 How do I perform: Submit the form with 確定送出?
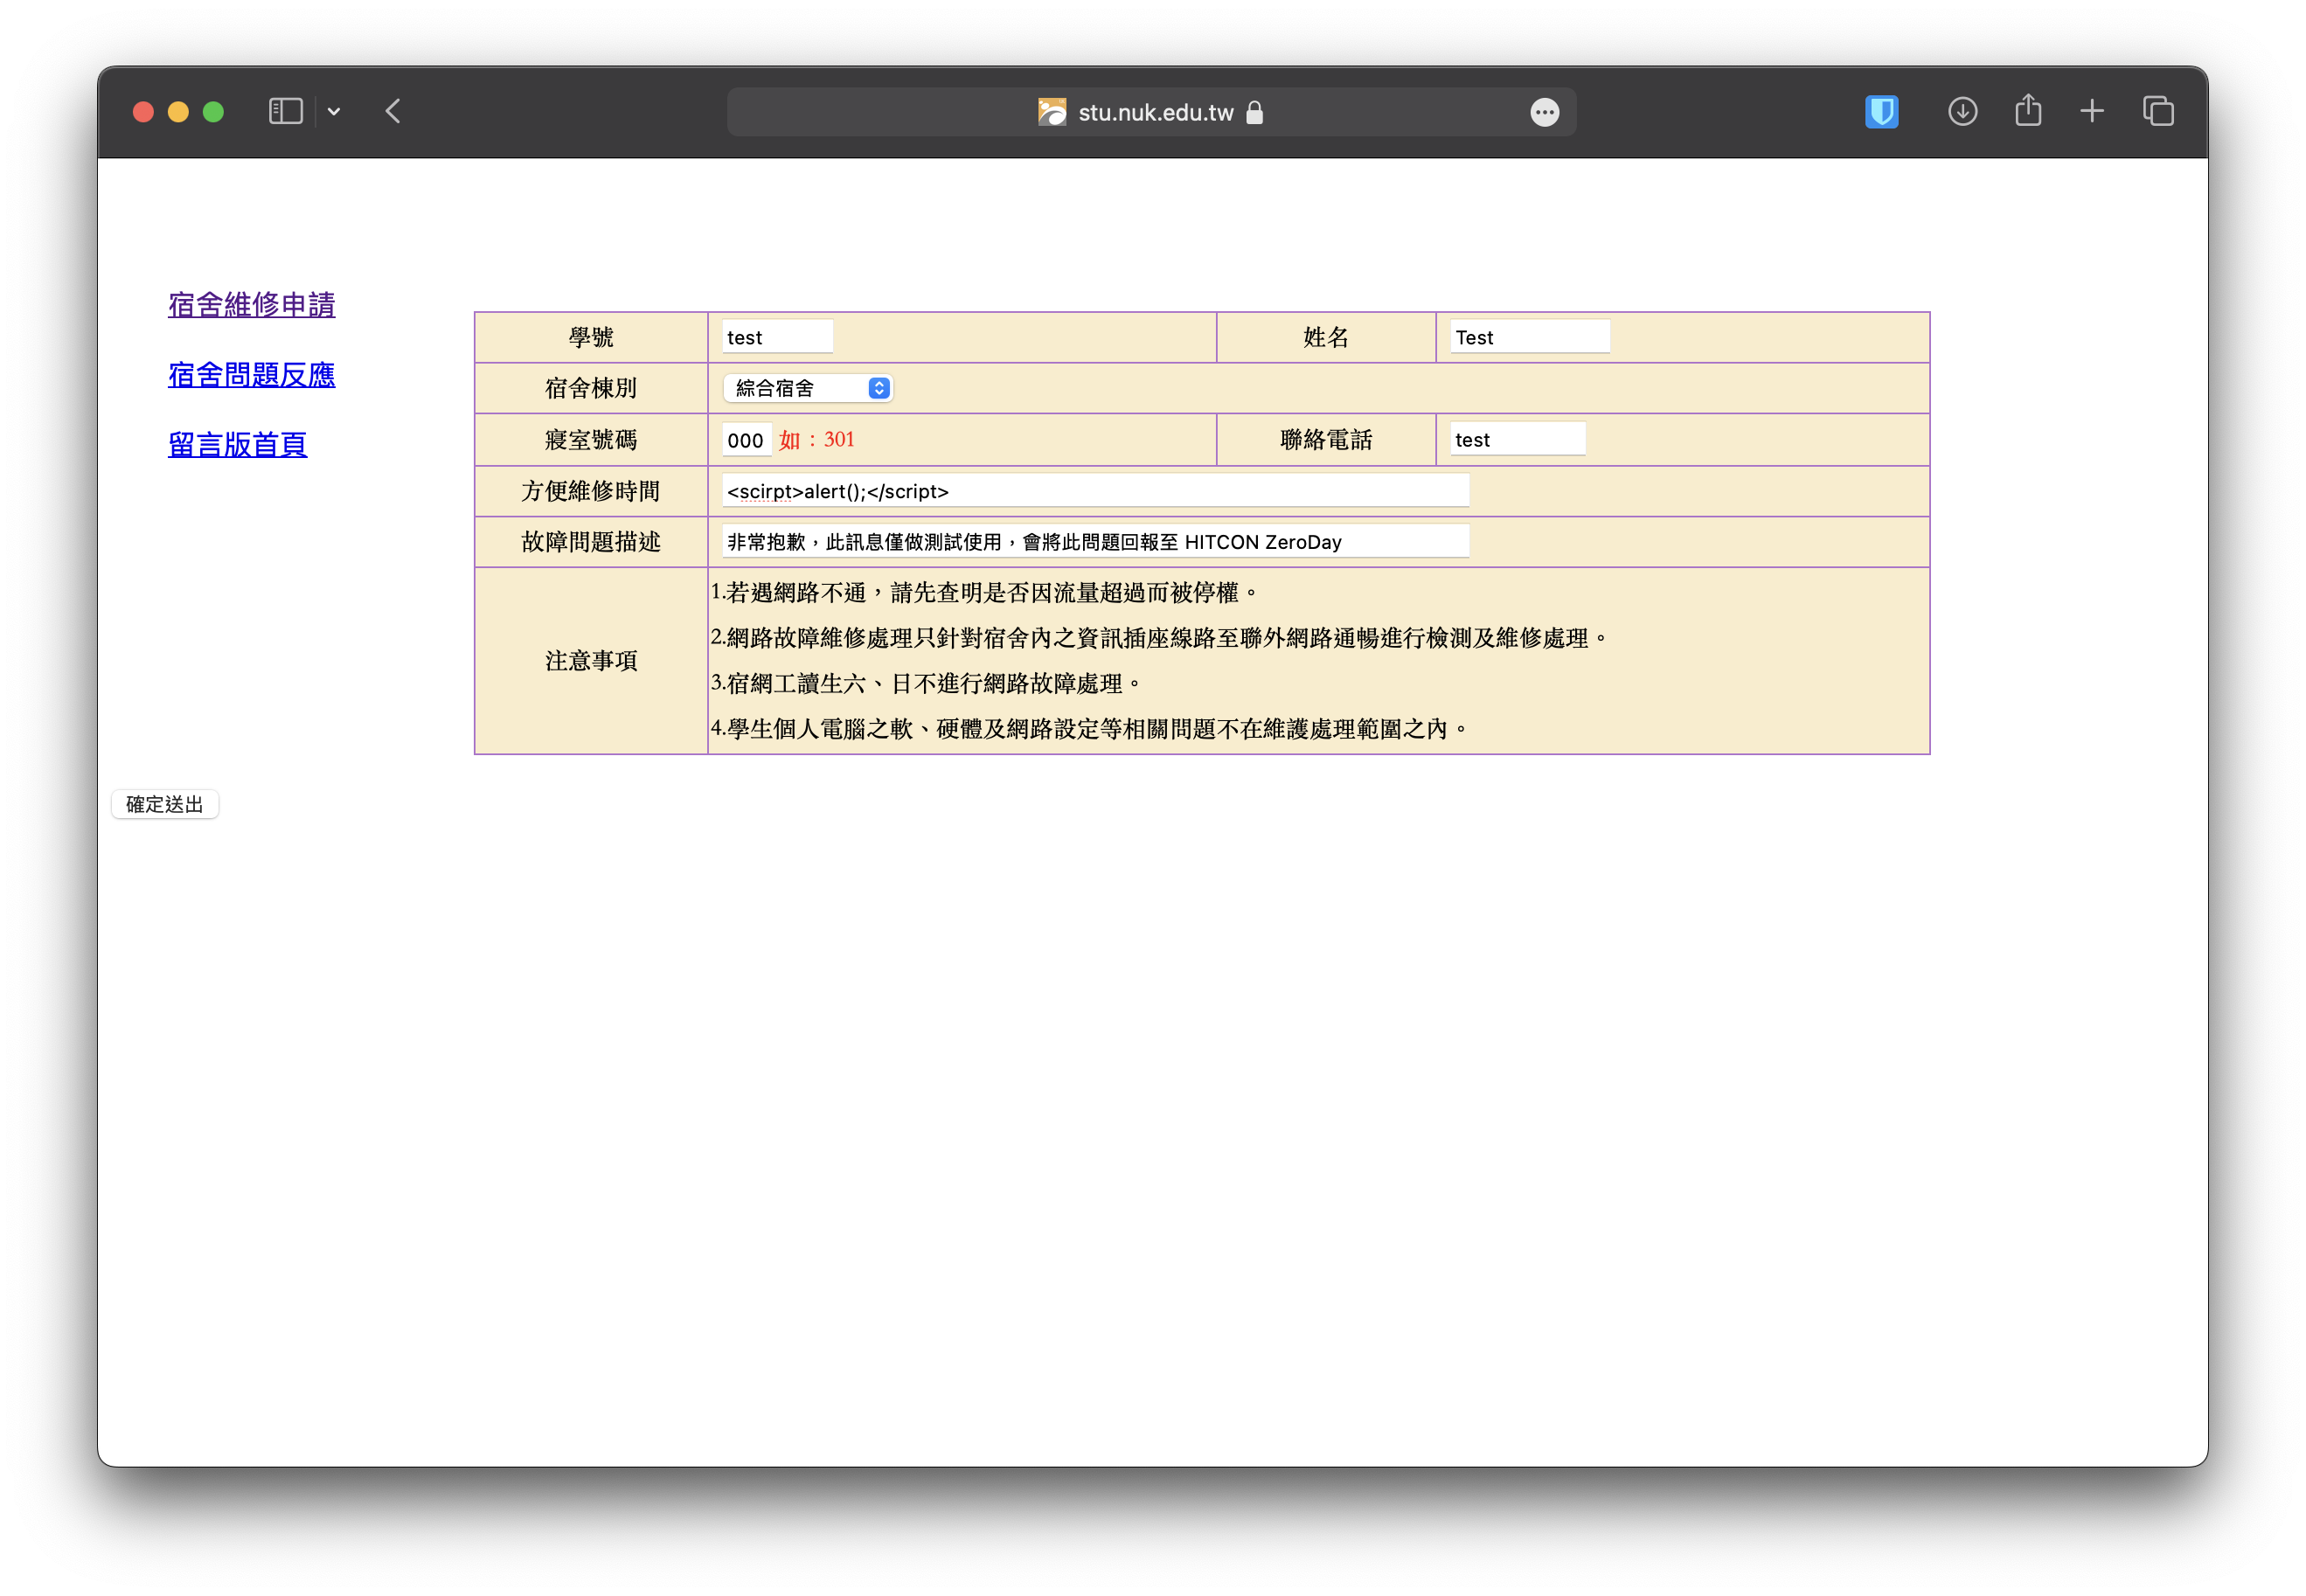(165, 805)
